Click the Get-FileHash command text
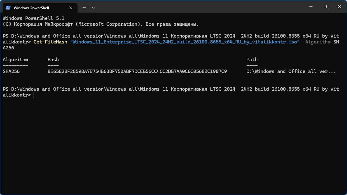The image size is (347, 195). (x=50, y=42)
